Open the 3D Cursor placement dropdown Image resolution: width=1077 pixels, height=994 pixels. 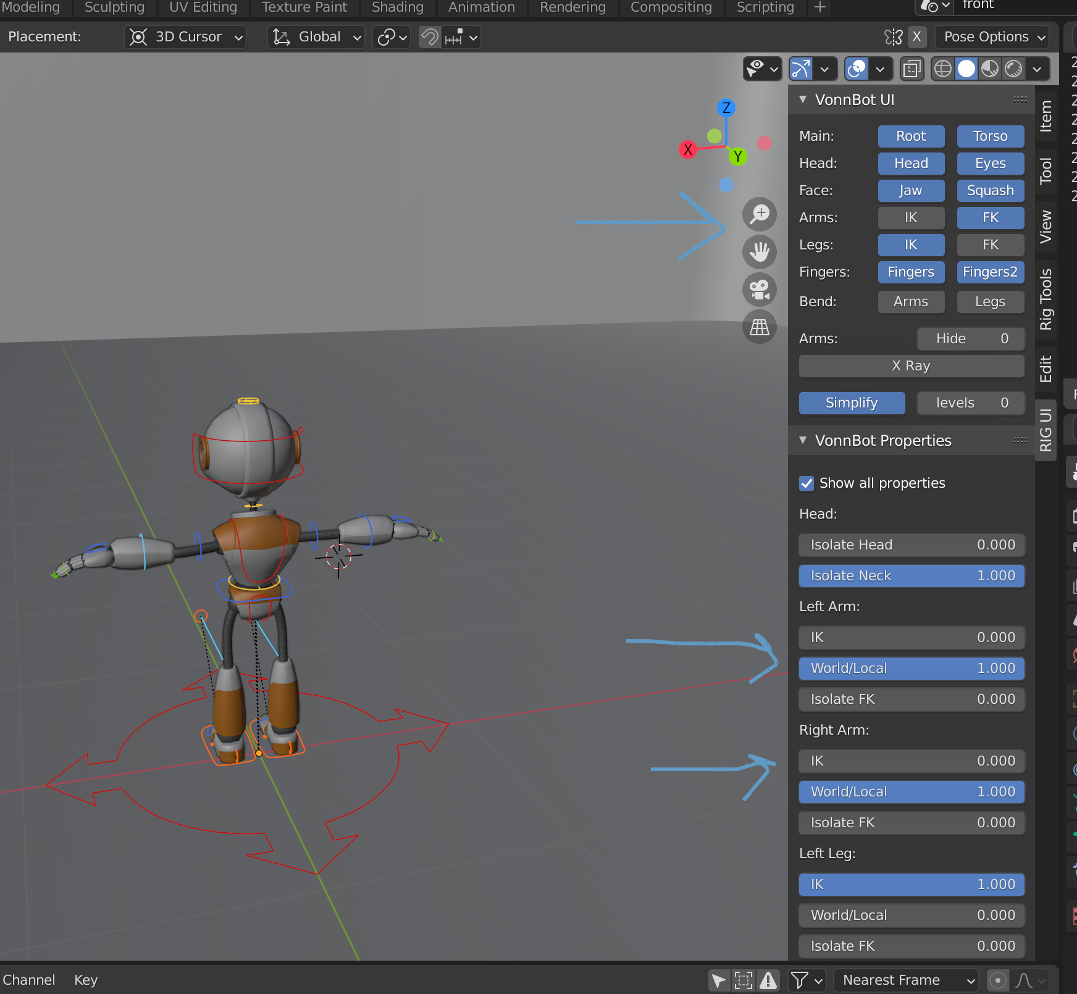pos(185,37)
